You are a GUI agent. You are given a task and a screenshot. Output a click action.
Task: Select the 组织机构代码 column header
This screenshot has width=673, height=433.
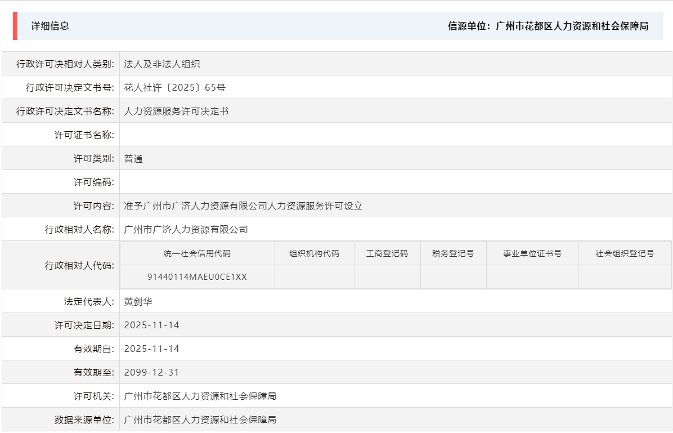(x=314, y=253)
